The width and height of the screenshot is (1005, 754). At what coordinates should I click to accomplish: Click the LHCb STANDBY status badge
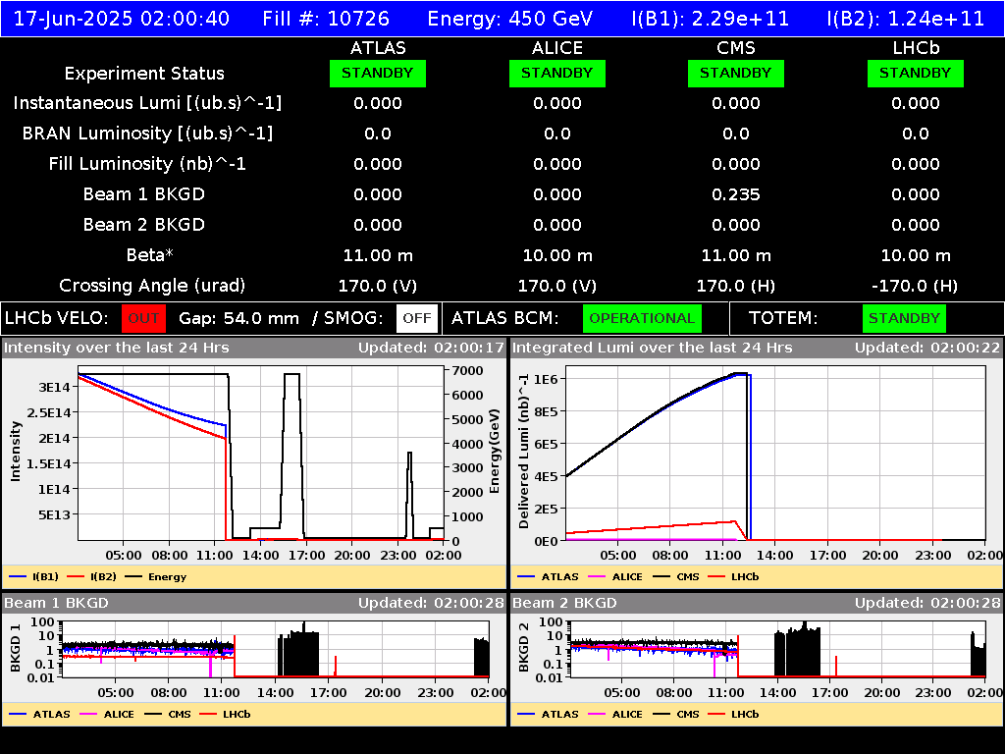tap(916, 73)
